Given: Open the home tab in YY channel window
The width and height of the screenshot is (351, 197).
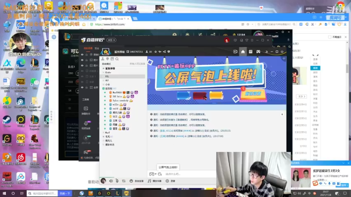Looking at the screenshot, I should coord(243,52).
